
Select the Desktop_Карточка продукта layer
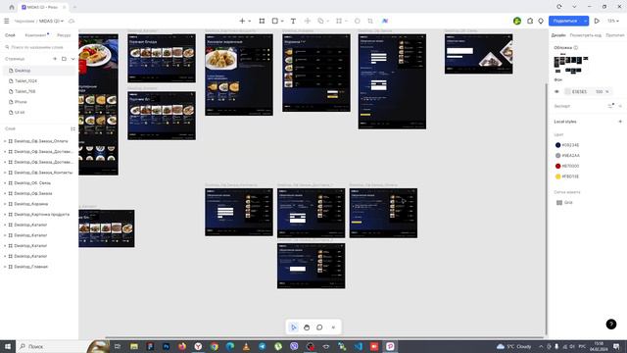tap(41, 215)
